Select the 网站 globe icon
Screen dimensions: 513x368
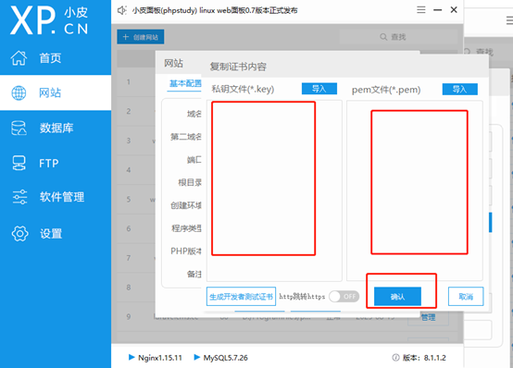pyautogui.click(x=19, y=92)
